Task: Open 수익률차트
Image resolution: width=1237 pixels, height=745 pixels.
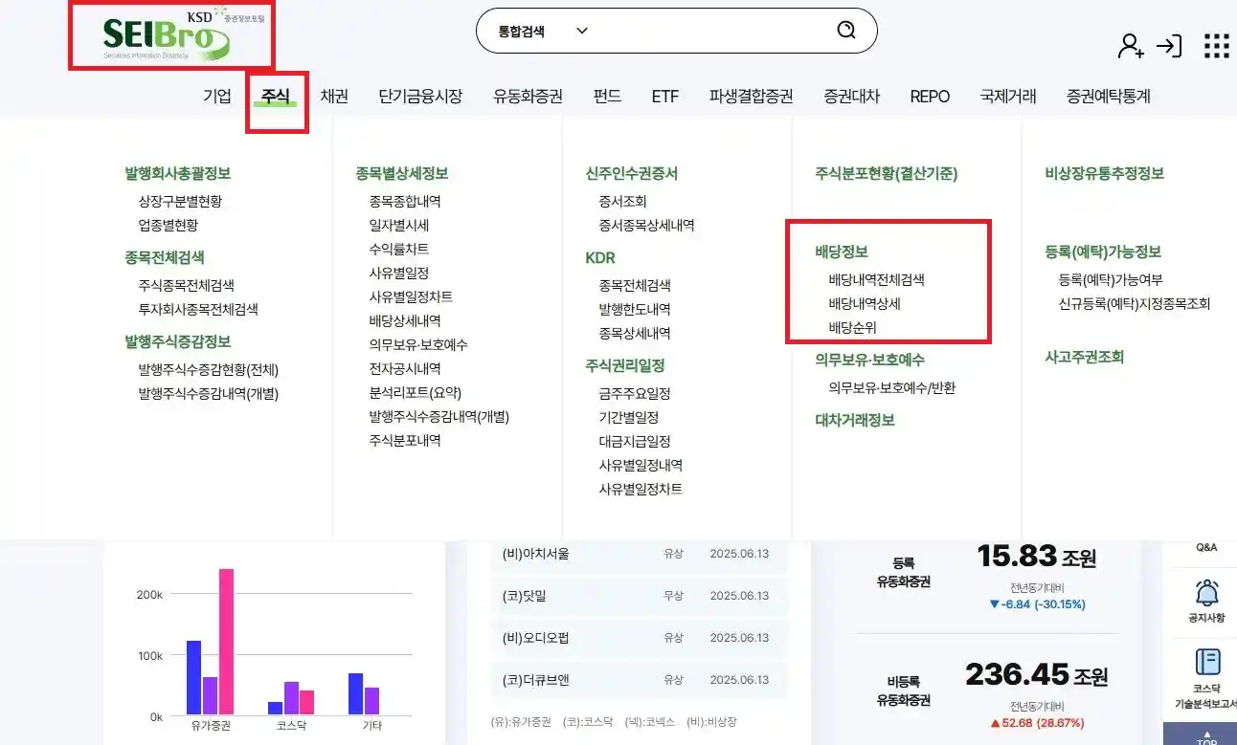Action: tap(398, 249)
